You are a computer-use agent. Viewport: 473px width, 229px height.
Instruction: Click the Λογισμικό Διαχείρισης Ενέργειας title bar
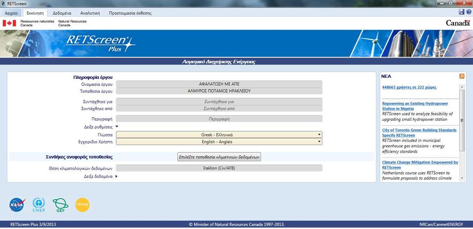[219, 62]
